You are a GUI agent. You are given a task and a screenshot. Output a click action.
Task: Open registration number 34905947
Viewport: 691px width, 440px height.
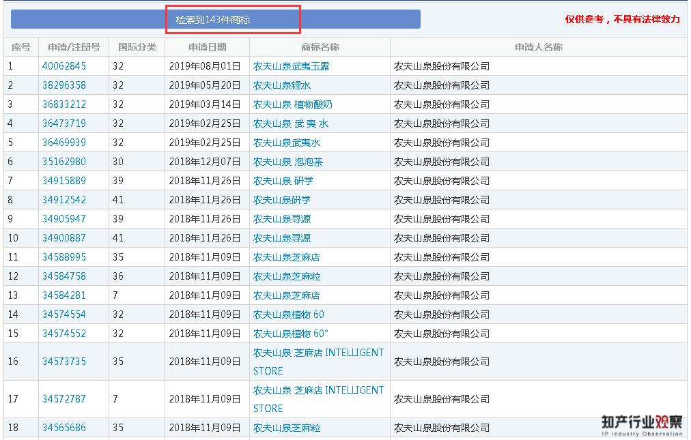64,219
